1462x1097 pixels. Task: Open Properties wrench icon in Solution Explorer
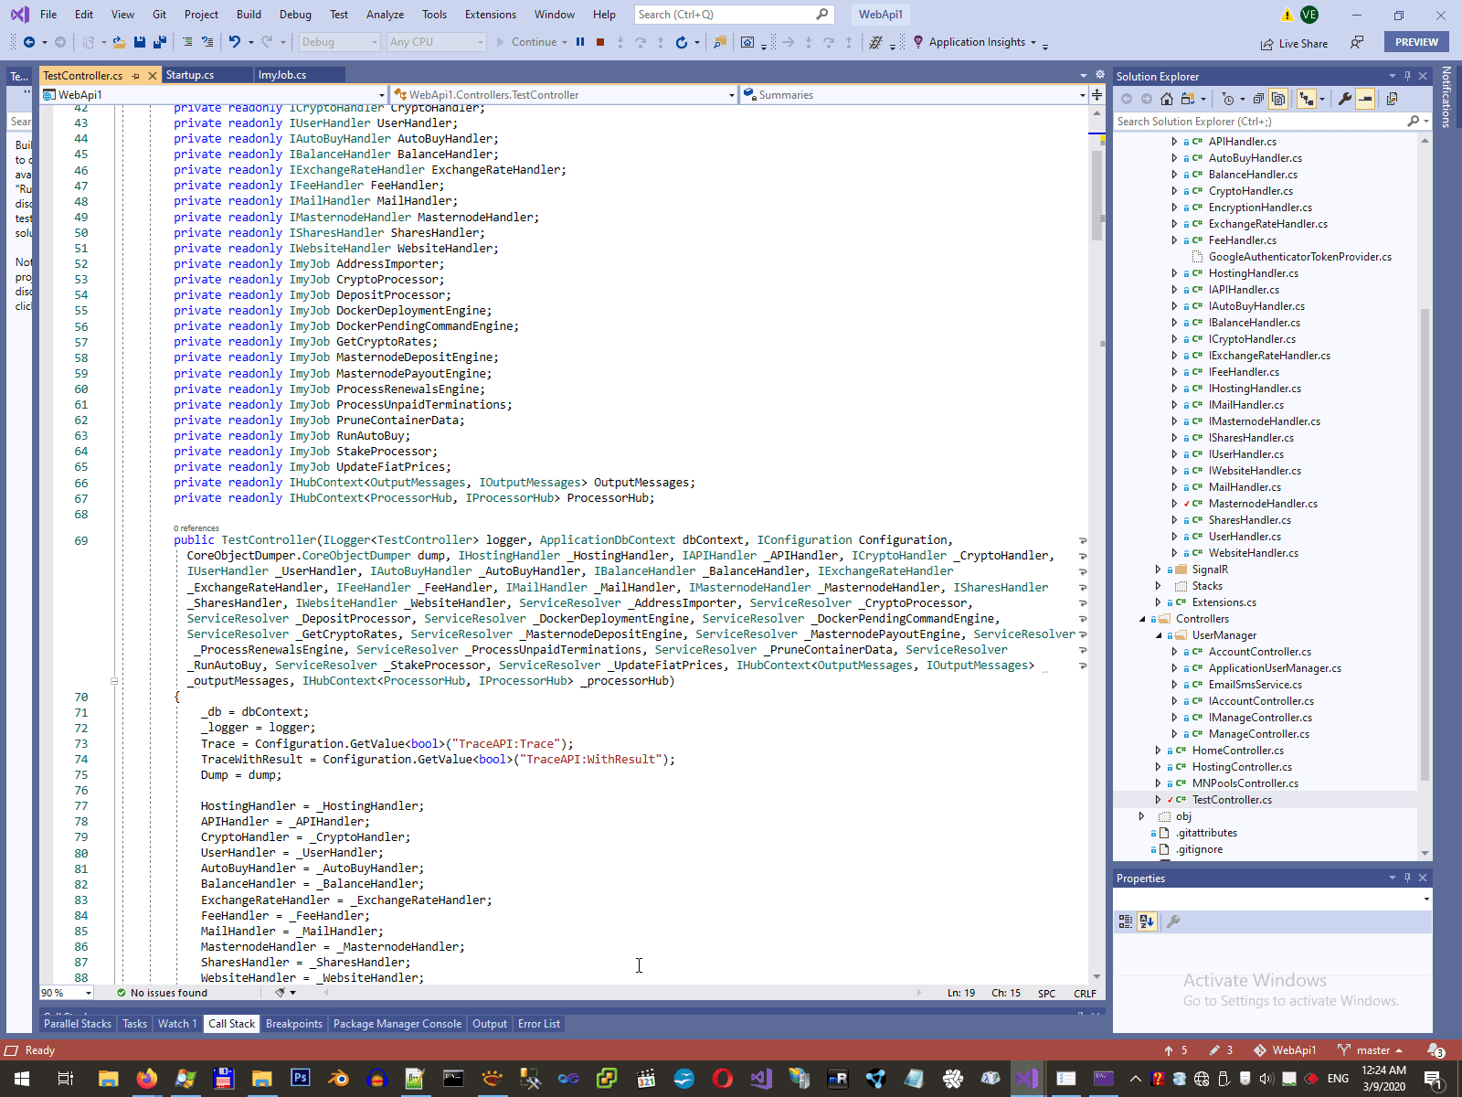point(1345,99)
